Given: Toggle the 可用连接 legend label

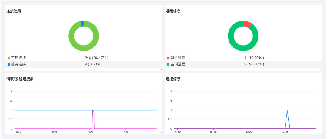Looking at the screenshot, I should click(18, 58).
